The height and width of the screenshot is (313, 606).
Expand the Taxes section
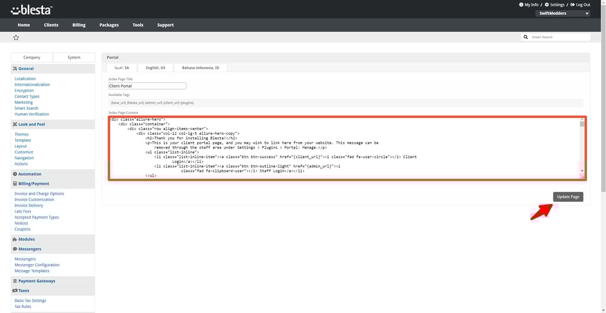pos(53,291)
